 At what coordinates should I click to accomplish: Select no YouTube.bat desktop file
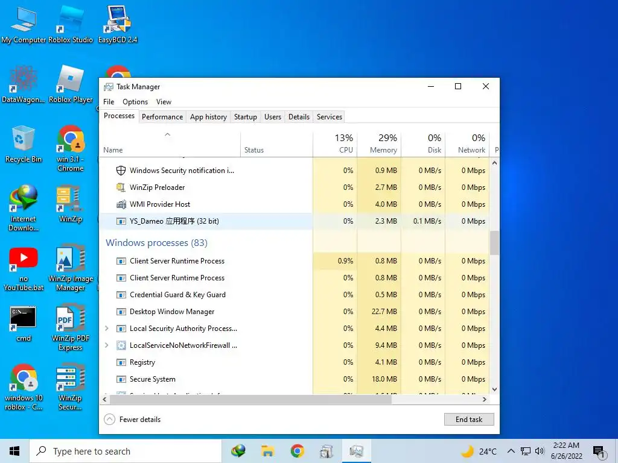coord(24,268)
